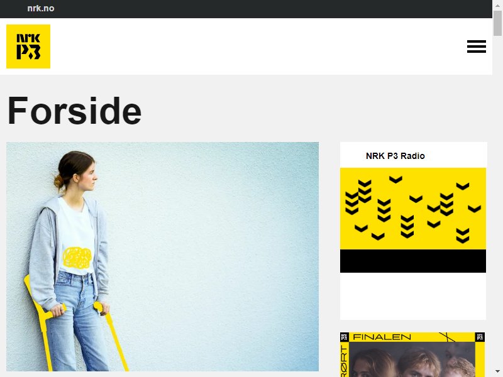
Task: Click the yellow chevron-pattern radio artwork
Action: coord(413,209)
